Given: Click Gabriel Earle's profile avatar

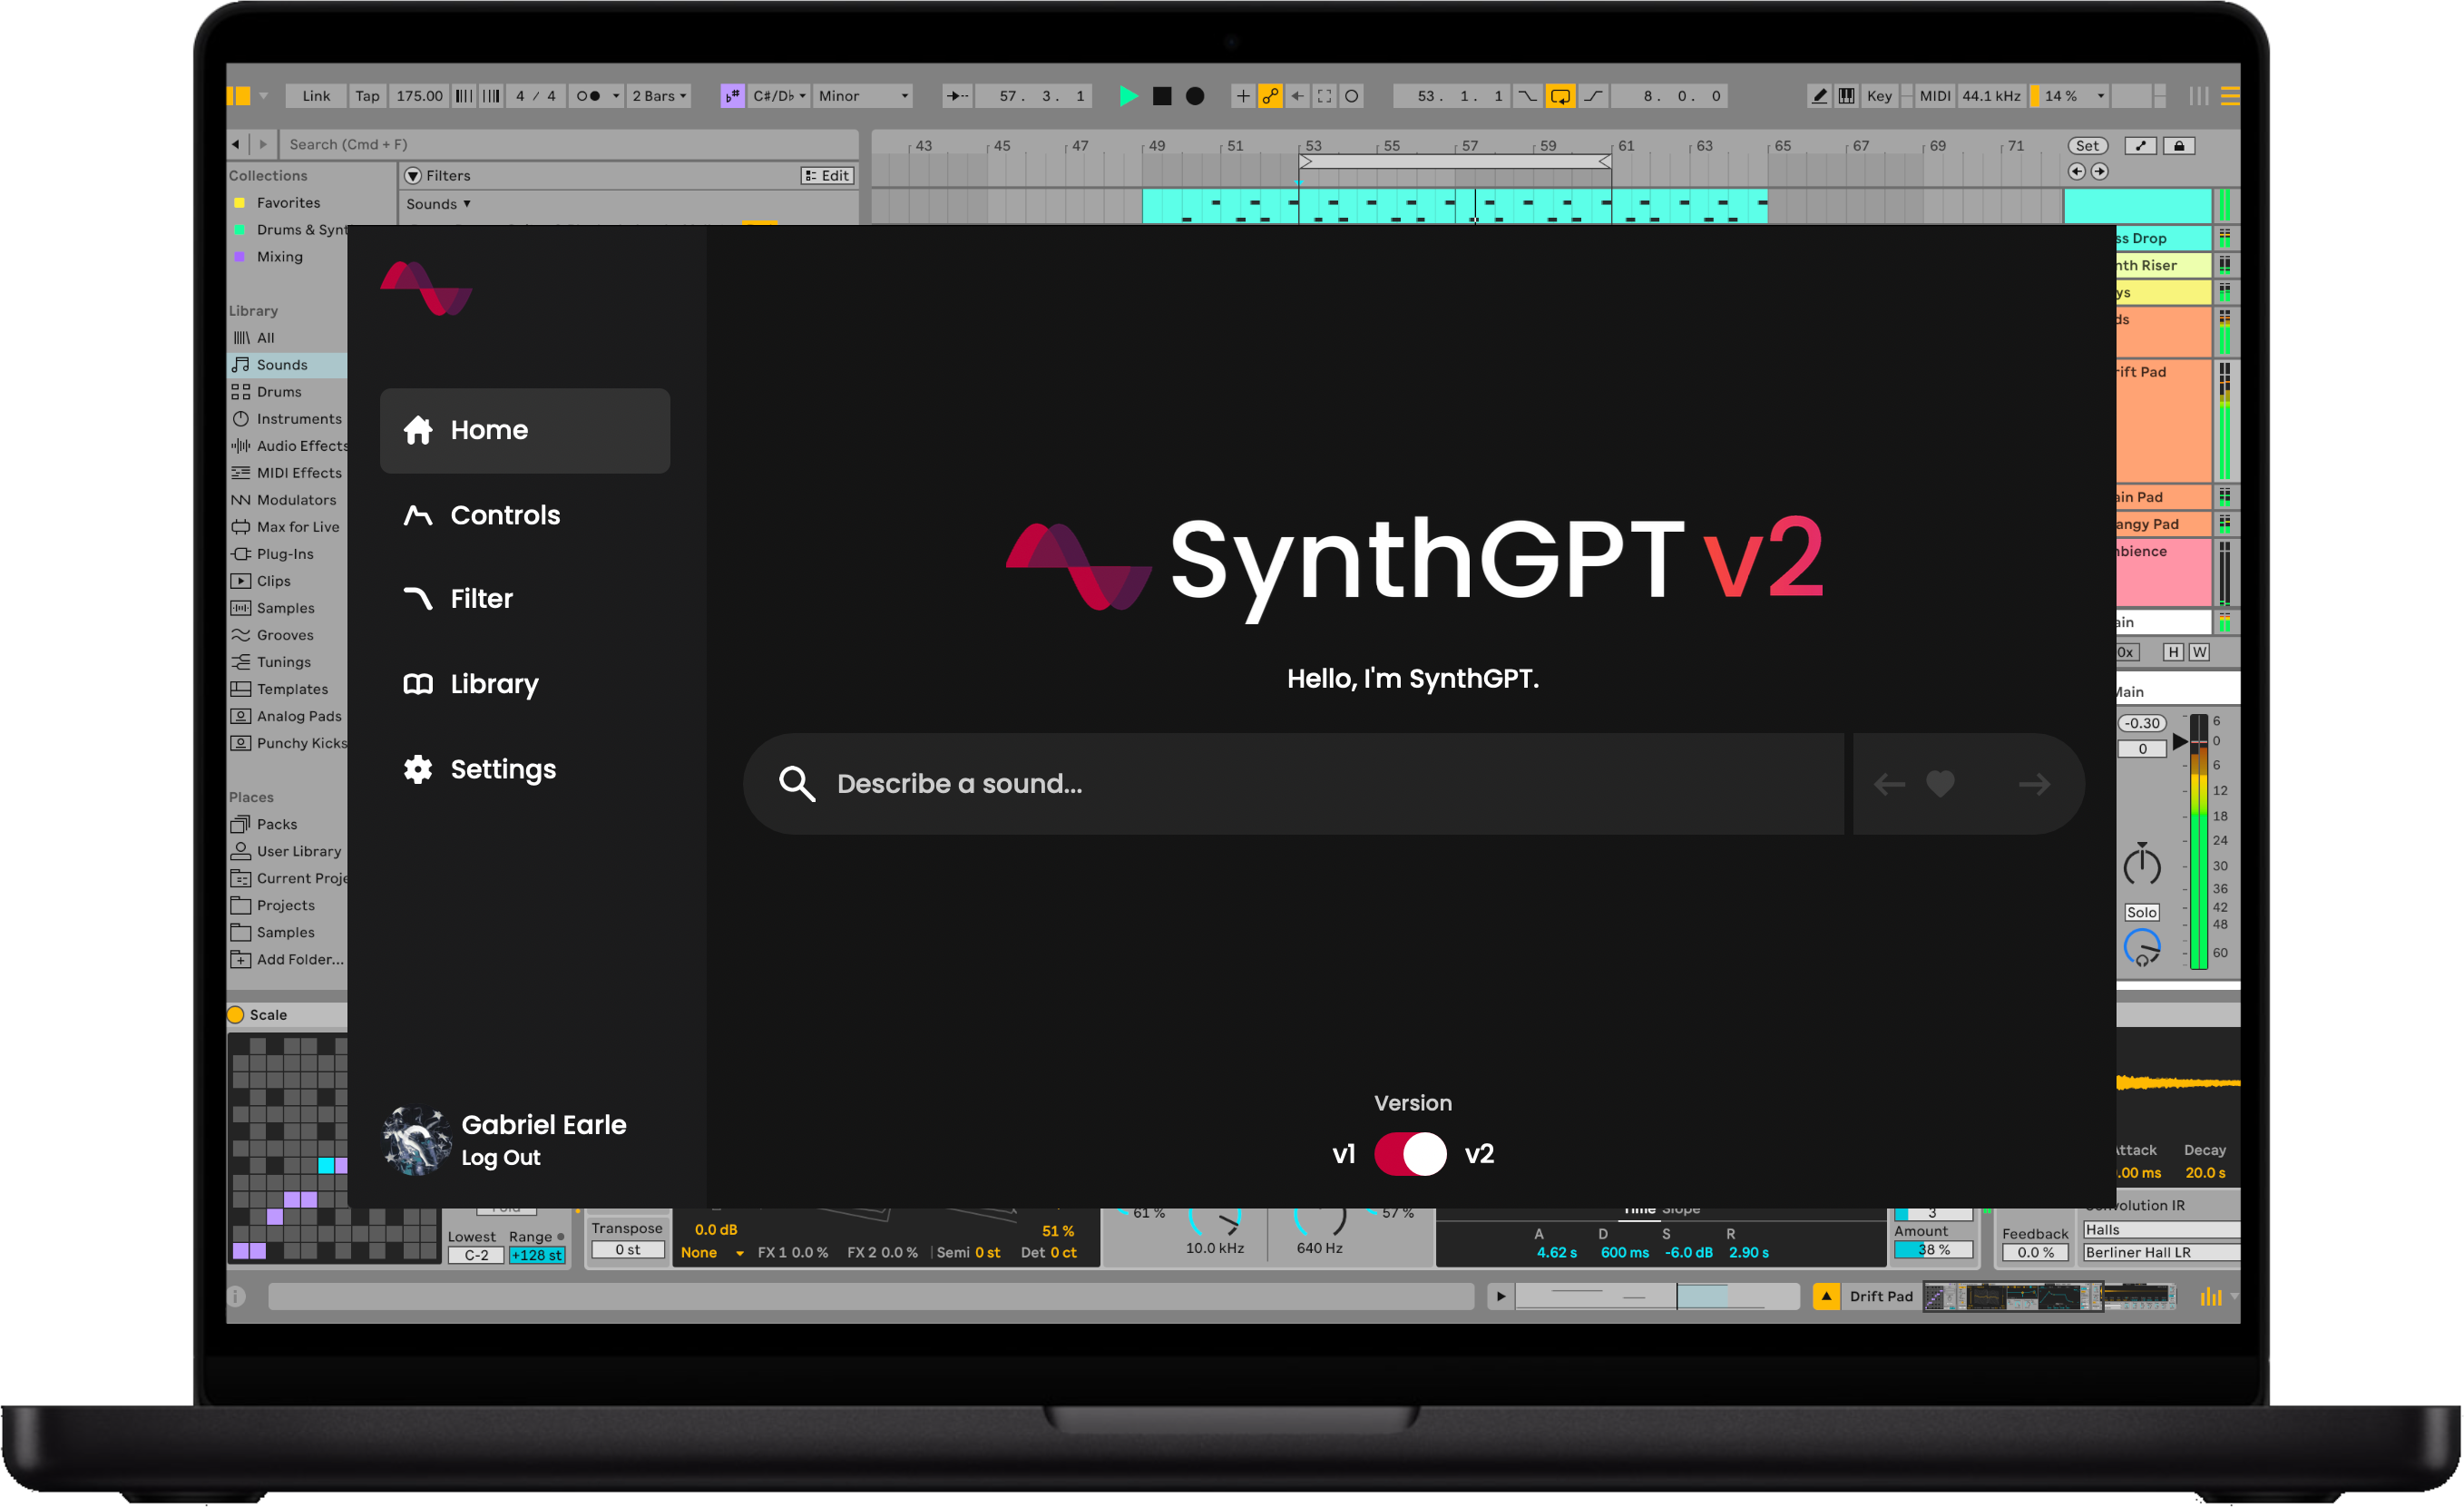Looking at the screenshot, I should [x=416, y=1141].
